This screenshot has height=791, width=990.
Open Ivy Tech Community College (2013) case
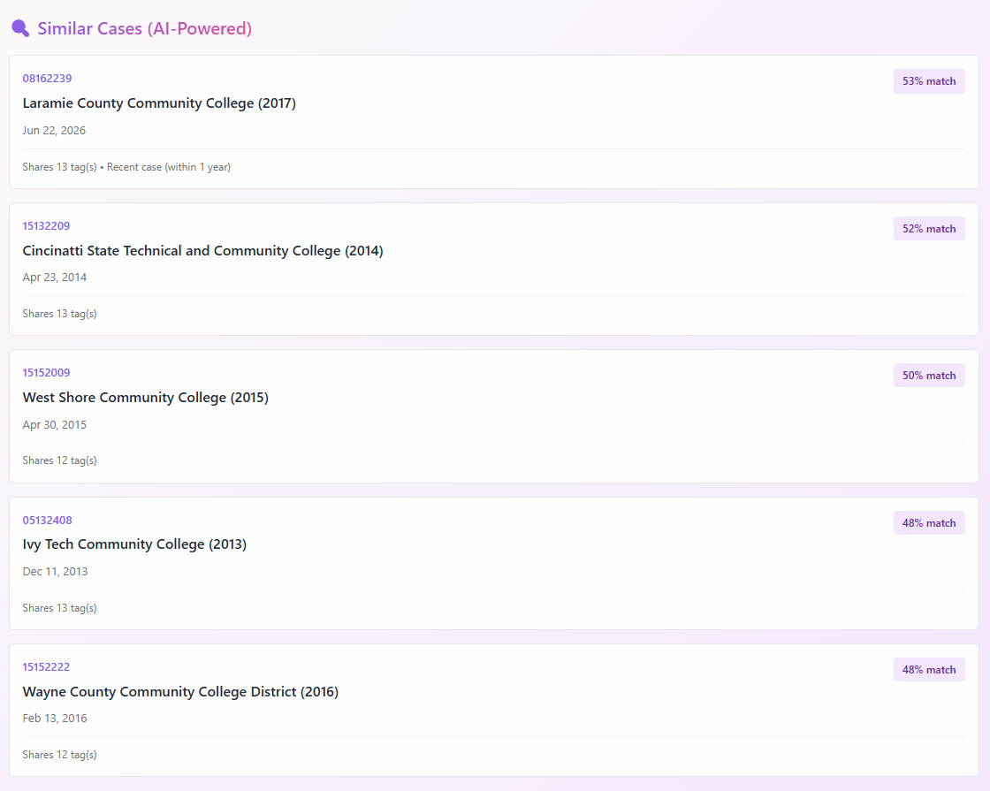click(x=134, y=544)
